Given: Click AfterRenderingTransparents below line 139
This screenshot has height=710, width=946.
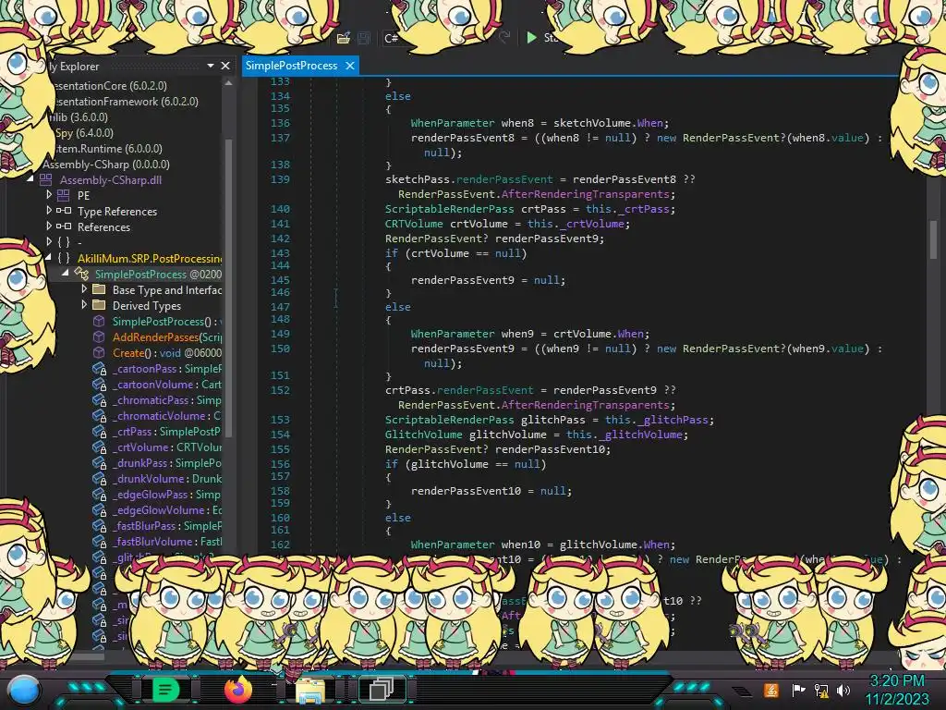Looking at the screenshot, I should pos(585,194).
